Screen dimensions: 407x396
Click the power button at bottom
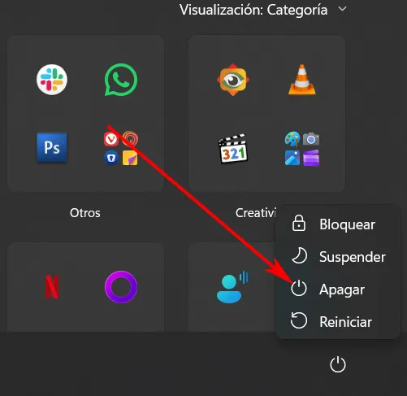coord(338,365)
